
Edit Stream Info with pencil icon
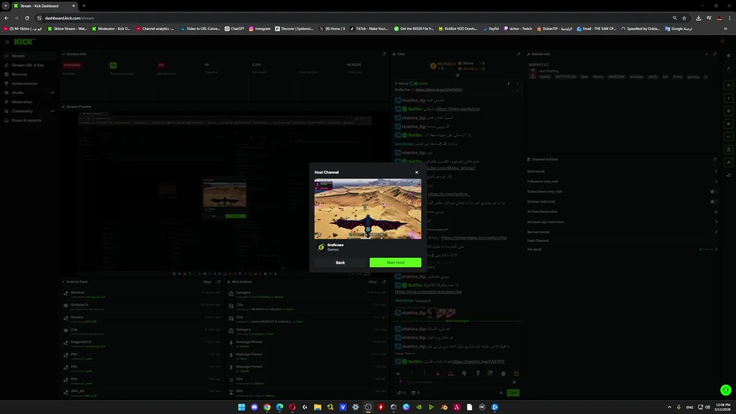click(707, 54)
